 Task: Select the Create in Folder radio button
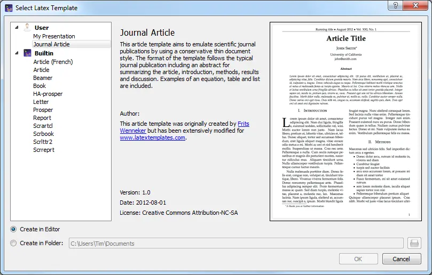click(13, 244)
